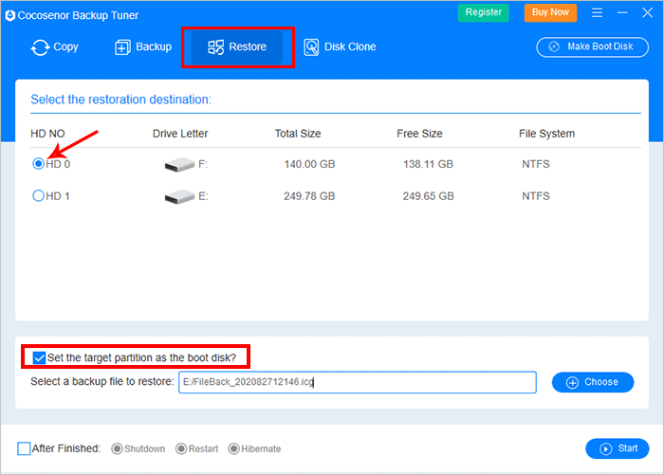Click the Drive Letter column header
The image size is (664, 475).
coord(180,134)
